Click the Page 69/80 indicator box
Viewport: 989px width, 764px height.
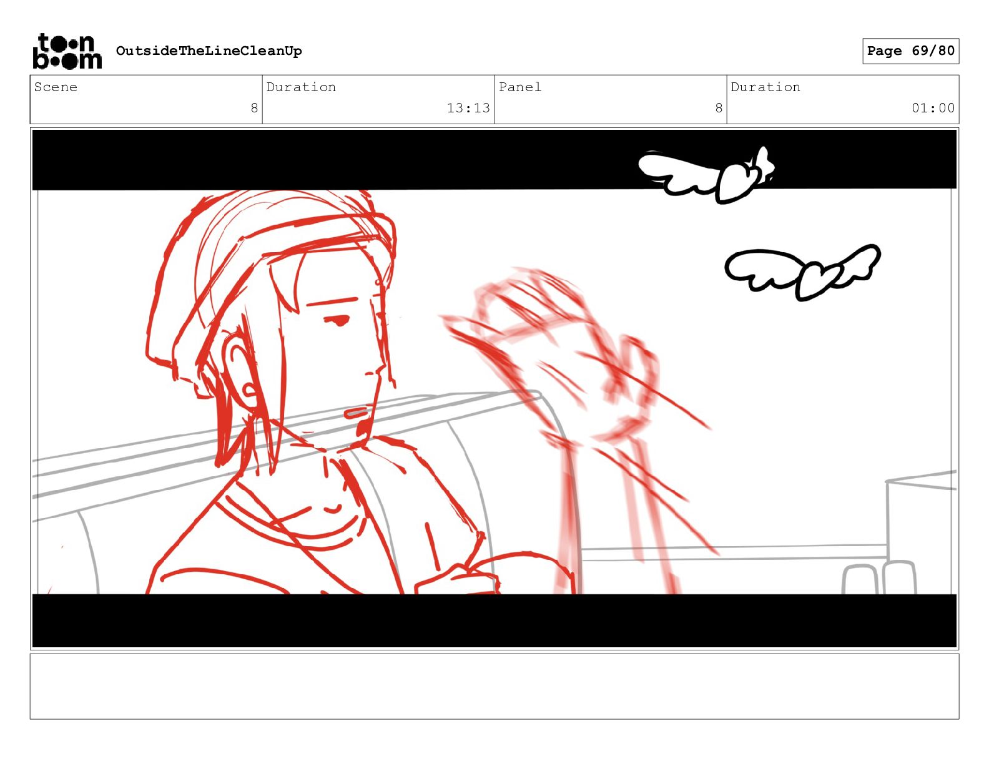pyautogui.click(x=910, y=51)
